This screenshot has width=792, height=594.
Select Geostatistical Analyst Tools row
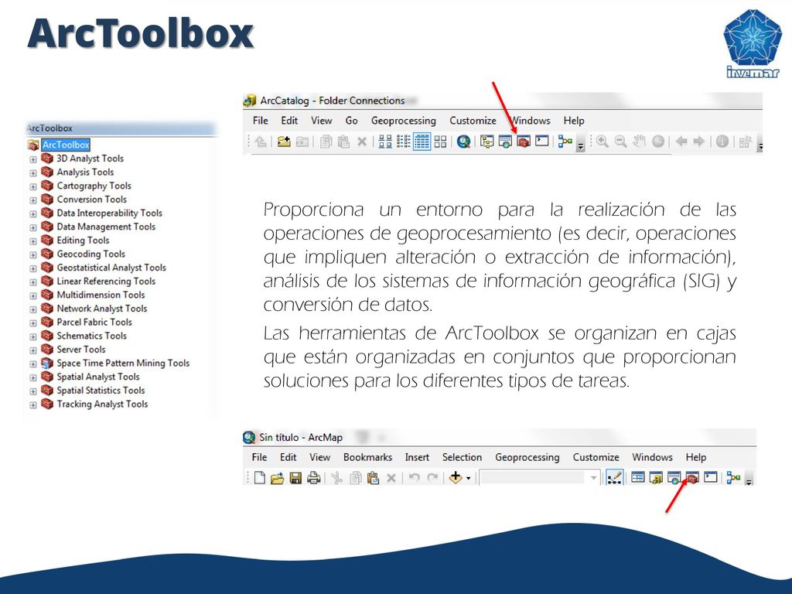click(x=111, y=268)
